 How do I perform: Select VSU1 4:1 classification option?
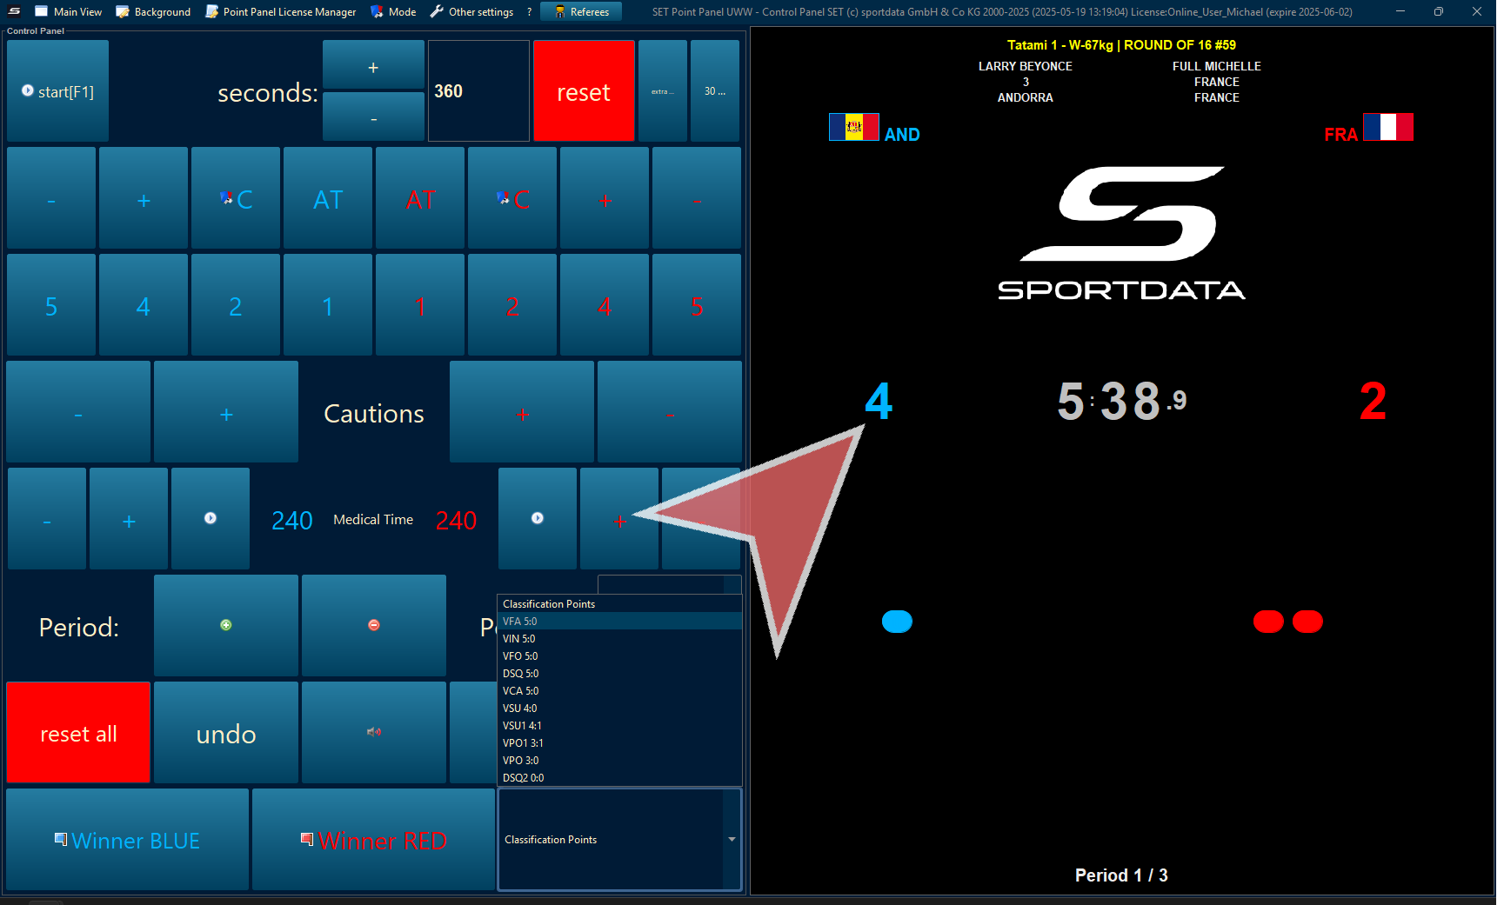pos(619,726)
